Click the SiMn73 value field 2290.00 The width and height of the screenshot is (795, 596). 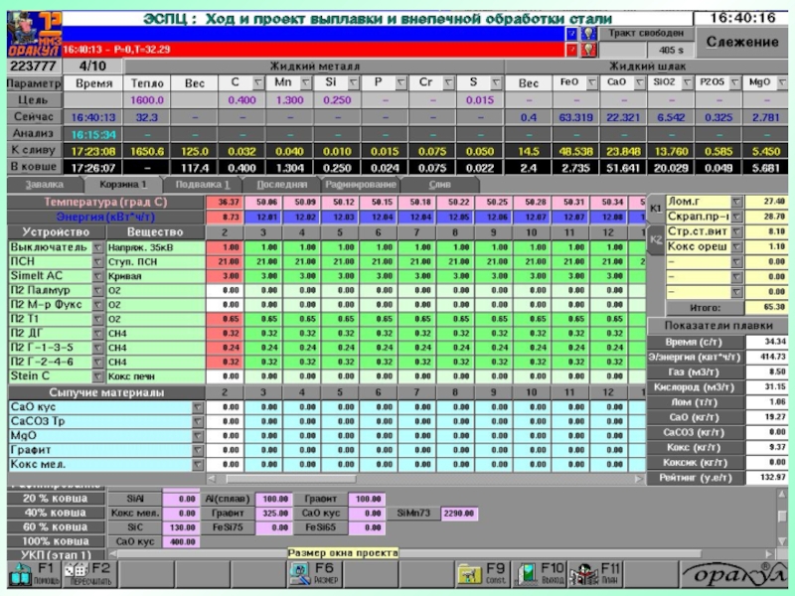459,513
